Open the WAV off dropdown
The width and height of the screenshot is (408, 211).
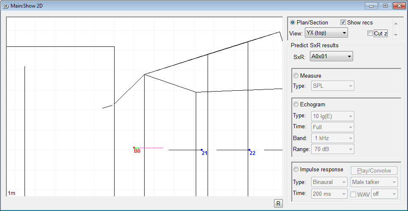pyautogui.click(x=385, y=194)
